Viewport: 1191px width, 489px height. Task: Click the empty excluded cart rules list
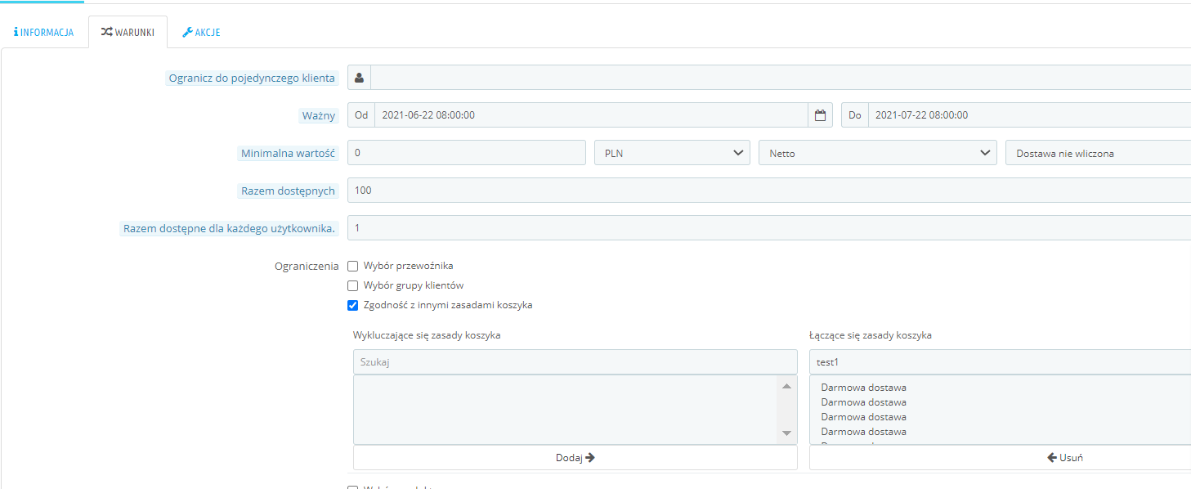tap(565, 410)
